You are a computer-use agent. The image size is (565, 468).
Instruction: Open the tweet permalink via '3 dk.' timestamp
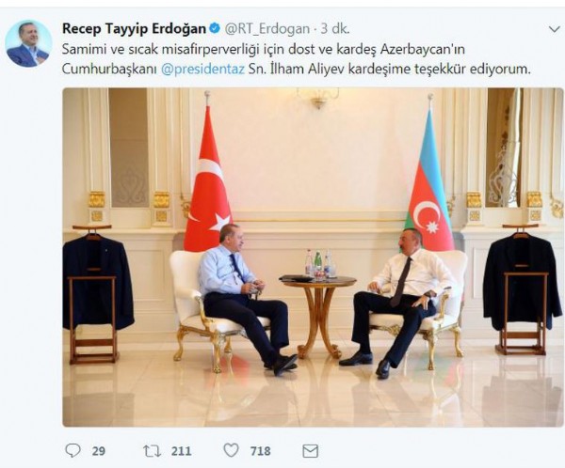[x=335, y=29]
